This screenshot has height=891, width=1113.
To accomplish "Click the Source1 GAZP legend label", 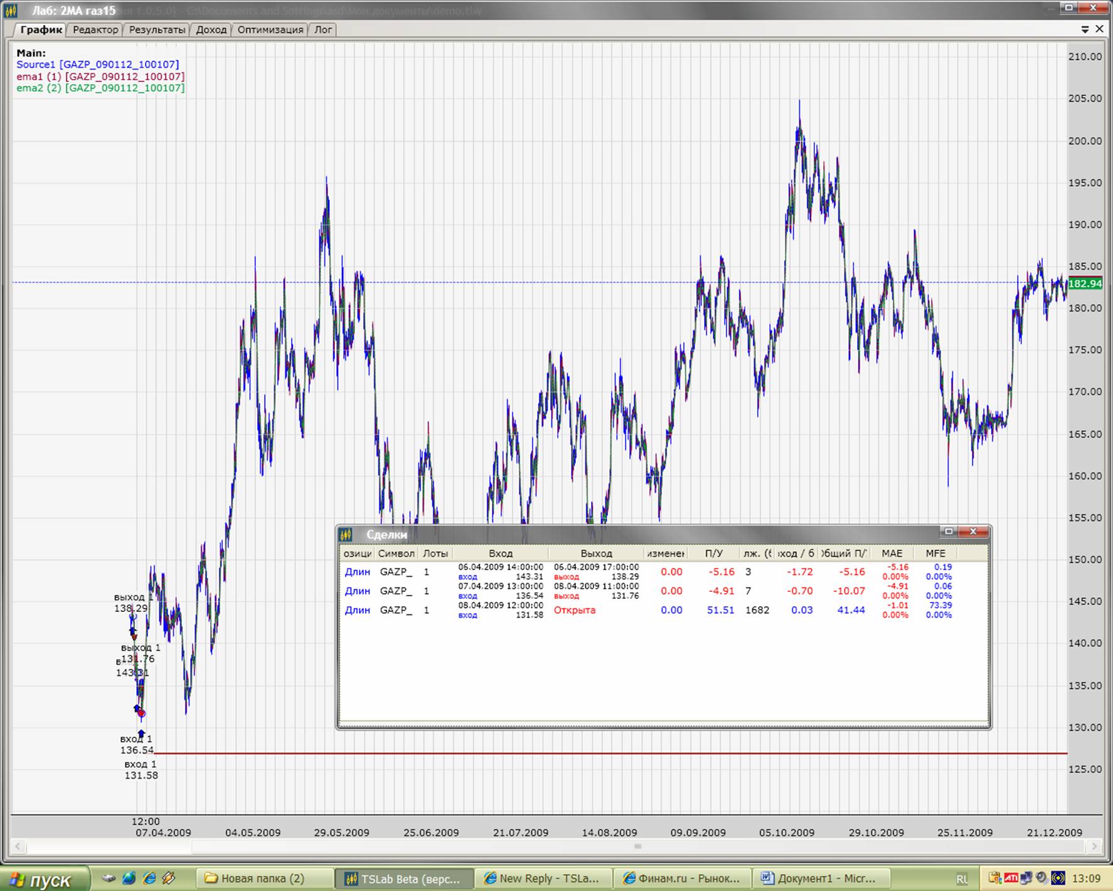I will pos(97,65).
